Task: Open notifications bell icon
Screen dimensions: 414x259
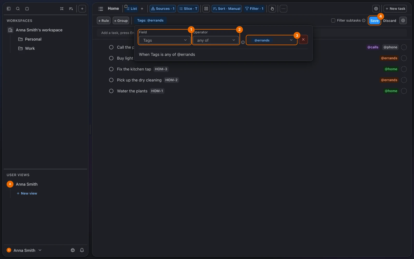Action: tap(82, 250)
